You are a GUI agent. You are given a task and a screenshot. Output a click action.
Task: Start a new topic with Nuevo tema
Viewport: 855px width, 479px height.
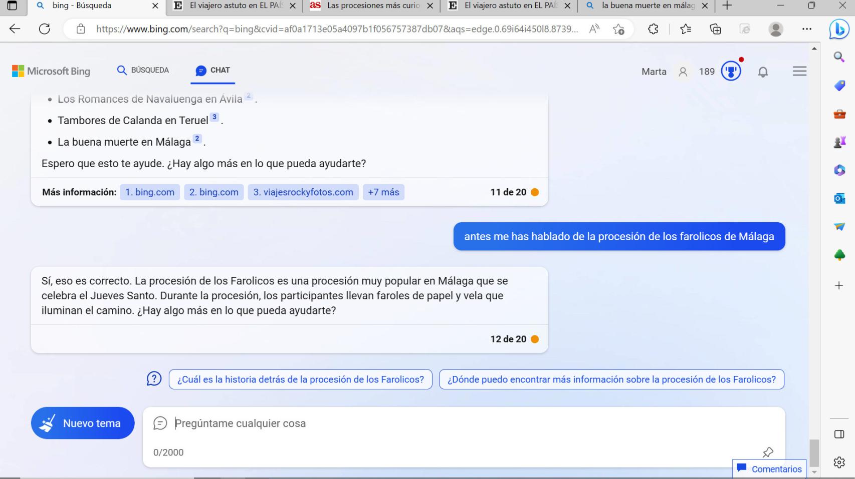pyautogui.click(x=83, y=423)
